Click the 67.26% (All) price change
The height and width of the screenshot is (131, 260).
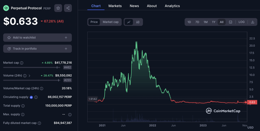[52, 21]
